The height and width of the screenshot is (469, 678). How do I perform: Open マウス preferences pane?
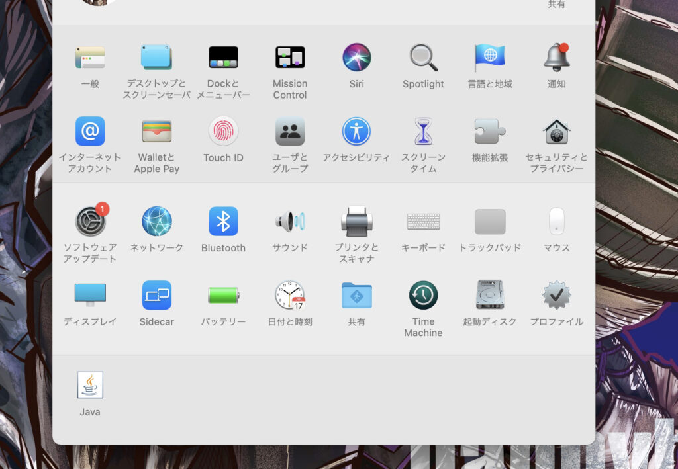[556, 221]
